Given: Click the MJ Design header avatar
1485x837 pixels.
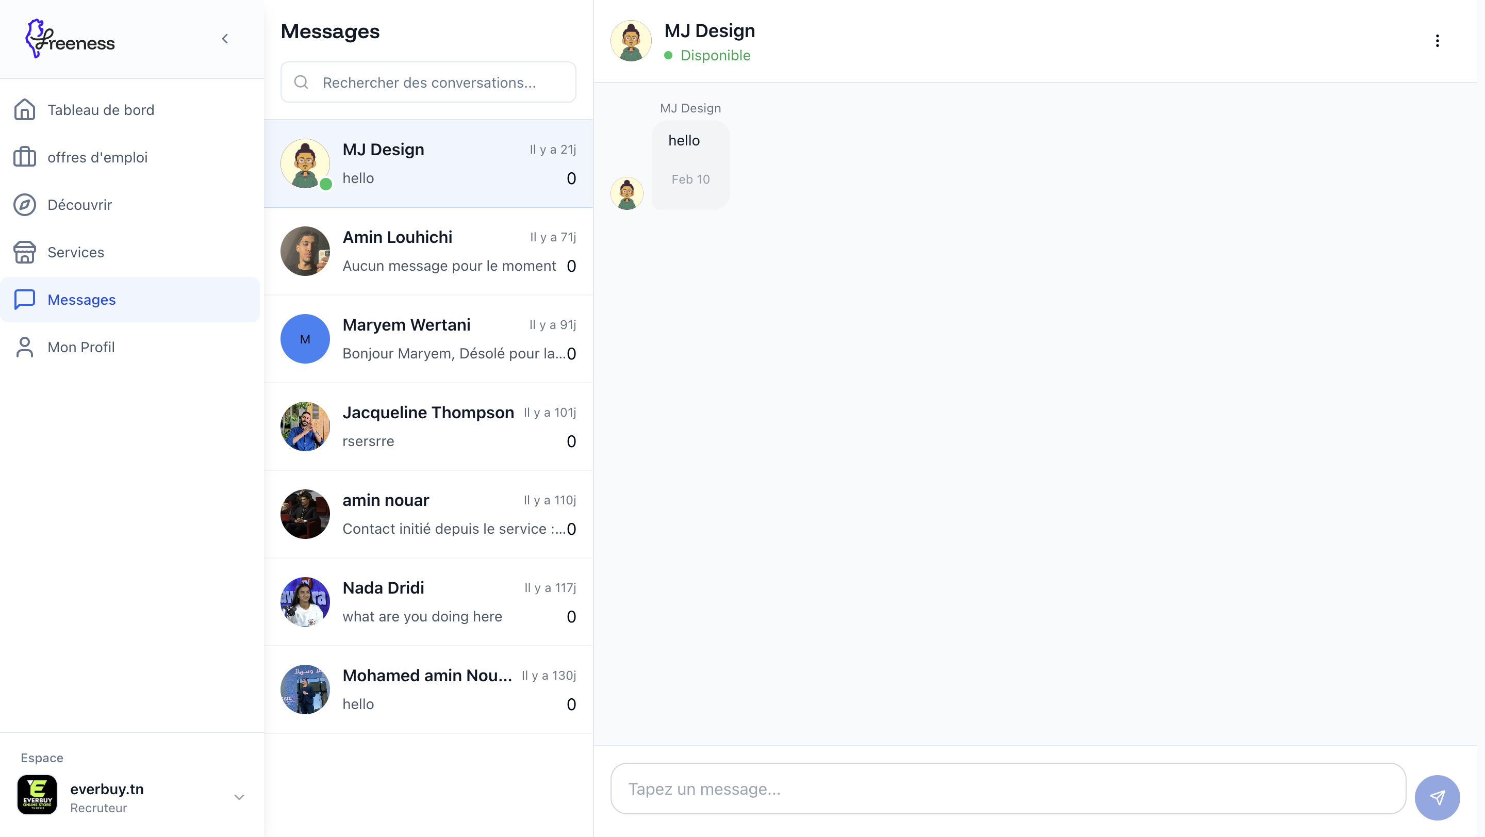Looking at the screenshot, I should click(631, 41).
